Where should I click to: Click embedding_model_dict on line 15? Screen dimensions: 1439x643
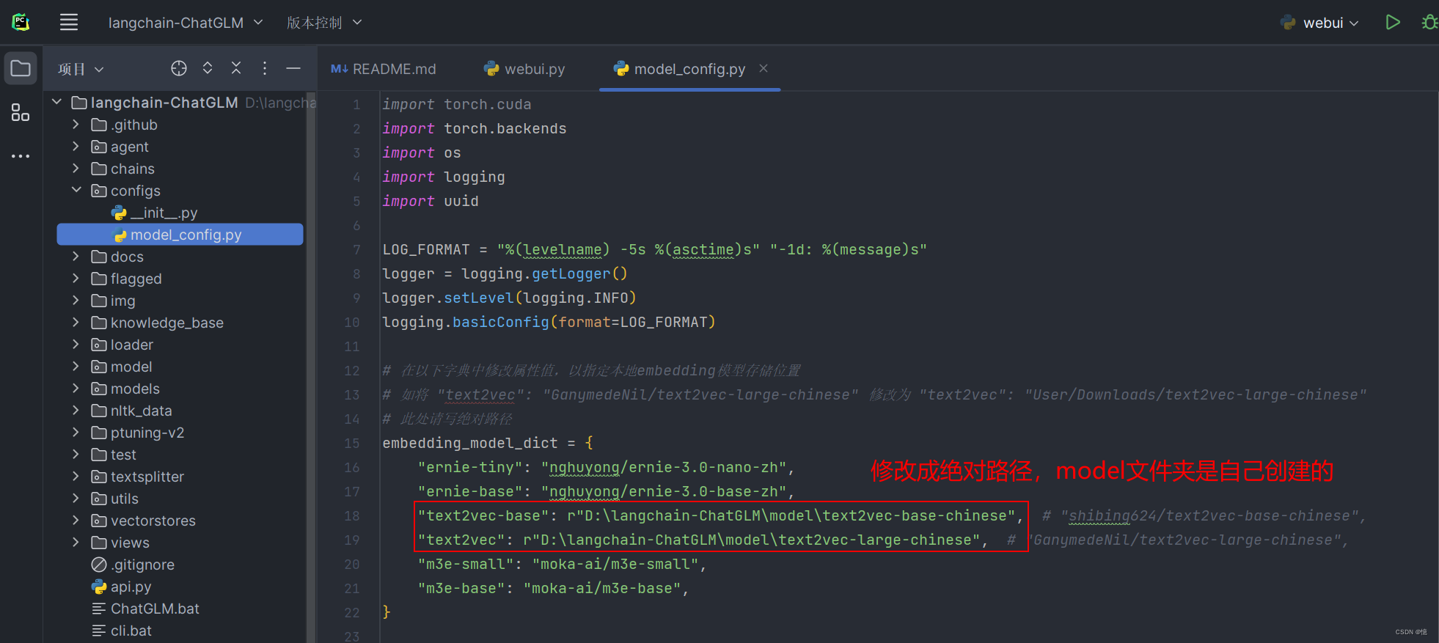pos(470,443)
